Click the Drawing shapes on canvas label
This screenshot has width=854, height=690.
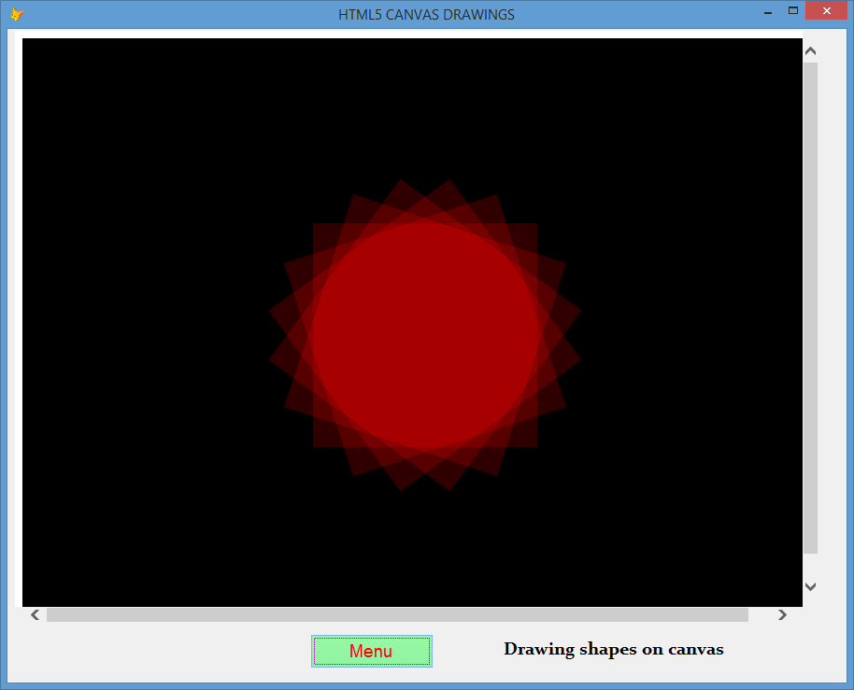(613, 649)
